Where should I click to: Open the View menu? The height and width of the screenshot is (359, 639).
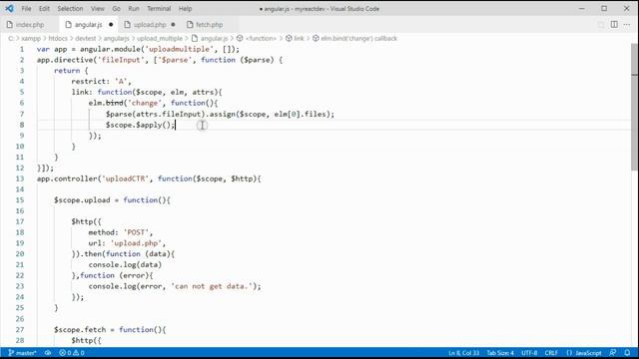point(98,9)
